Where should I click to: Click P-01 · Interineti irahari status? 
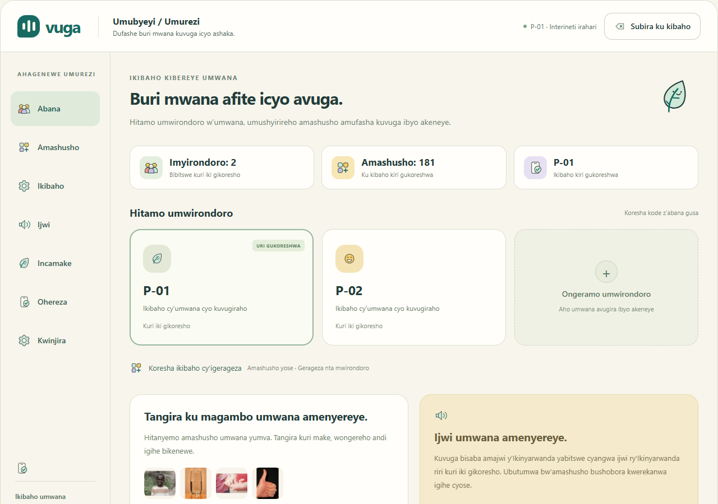(x=560, y=26)
